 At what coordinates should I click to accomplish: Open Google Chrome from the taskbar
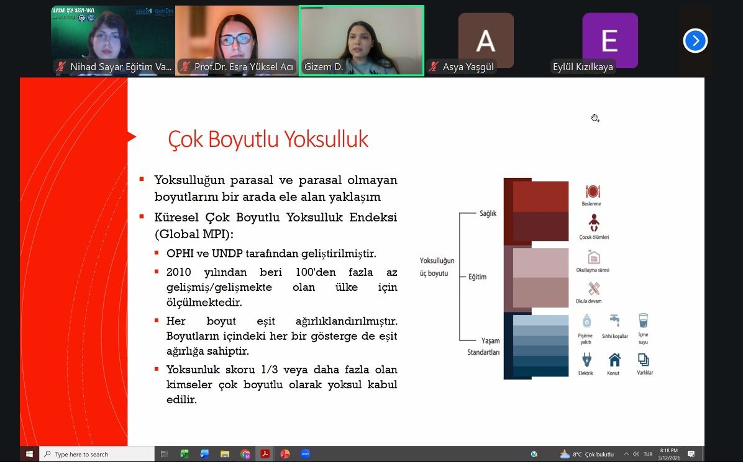tap(245, 453)
